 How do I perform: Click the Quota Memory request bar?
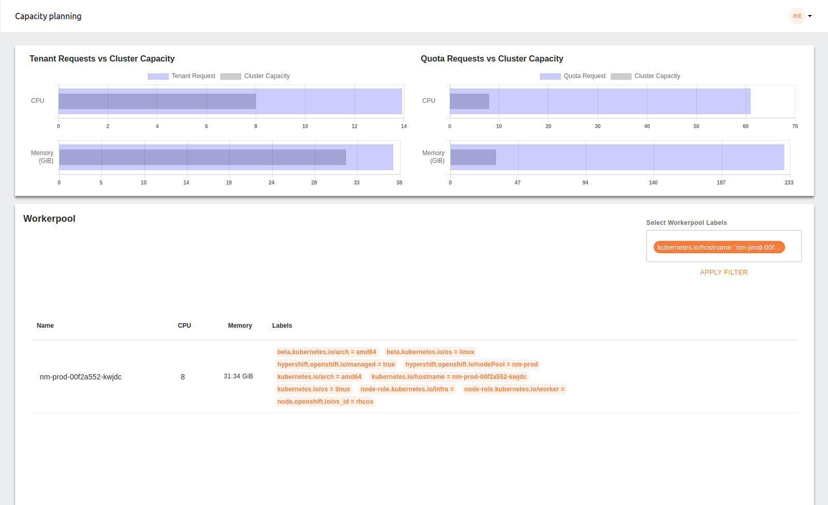[473, 157]
